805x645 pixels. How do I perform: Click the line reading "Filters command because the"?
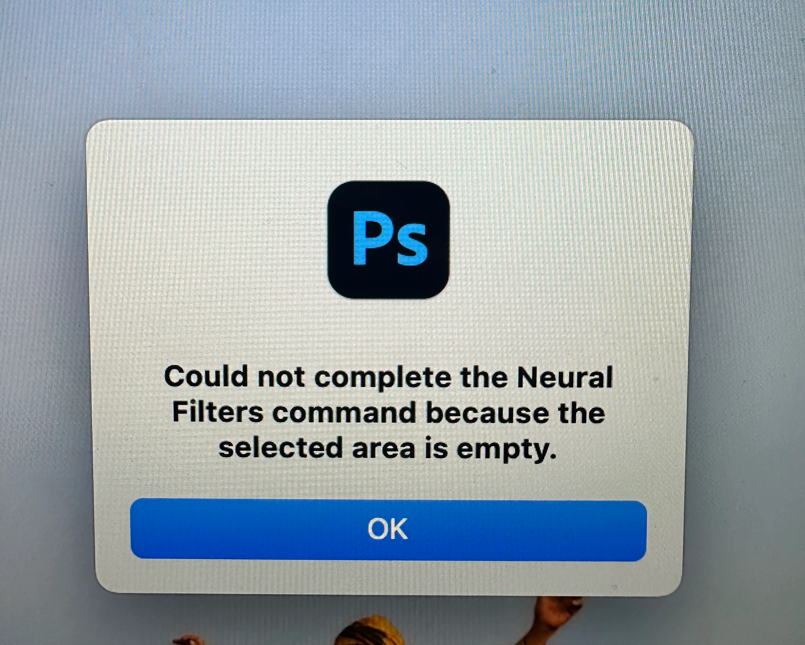388,413
